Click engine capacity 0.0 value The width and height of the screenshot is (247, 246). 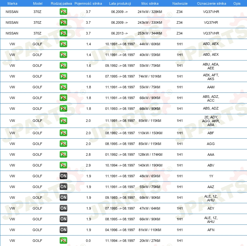pyautogui.click(x=88, y=241)
